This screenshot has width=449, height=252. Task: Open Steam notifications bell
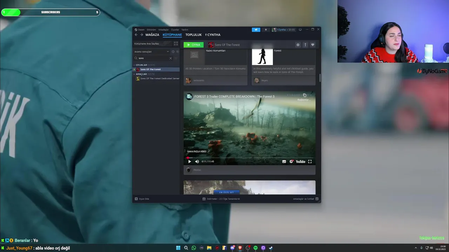(266, 30)
